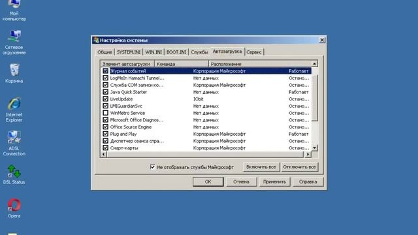
Task: Open help with Справка button
Action: click(308, 181)
